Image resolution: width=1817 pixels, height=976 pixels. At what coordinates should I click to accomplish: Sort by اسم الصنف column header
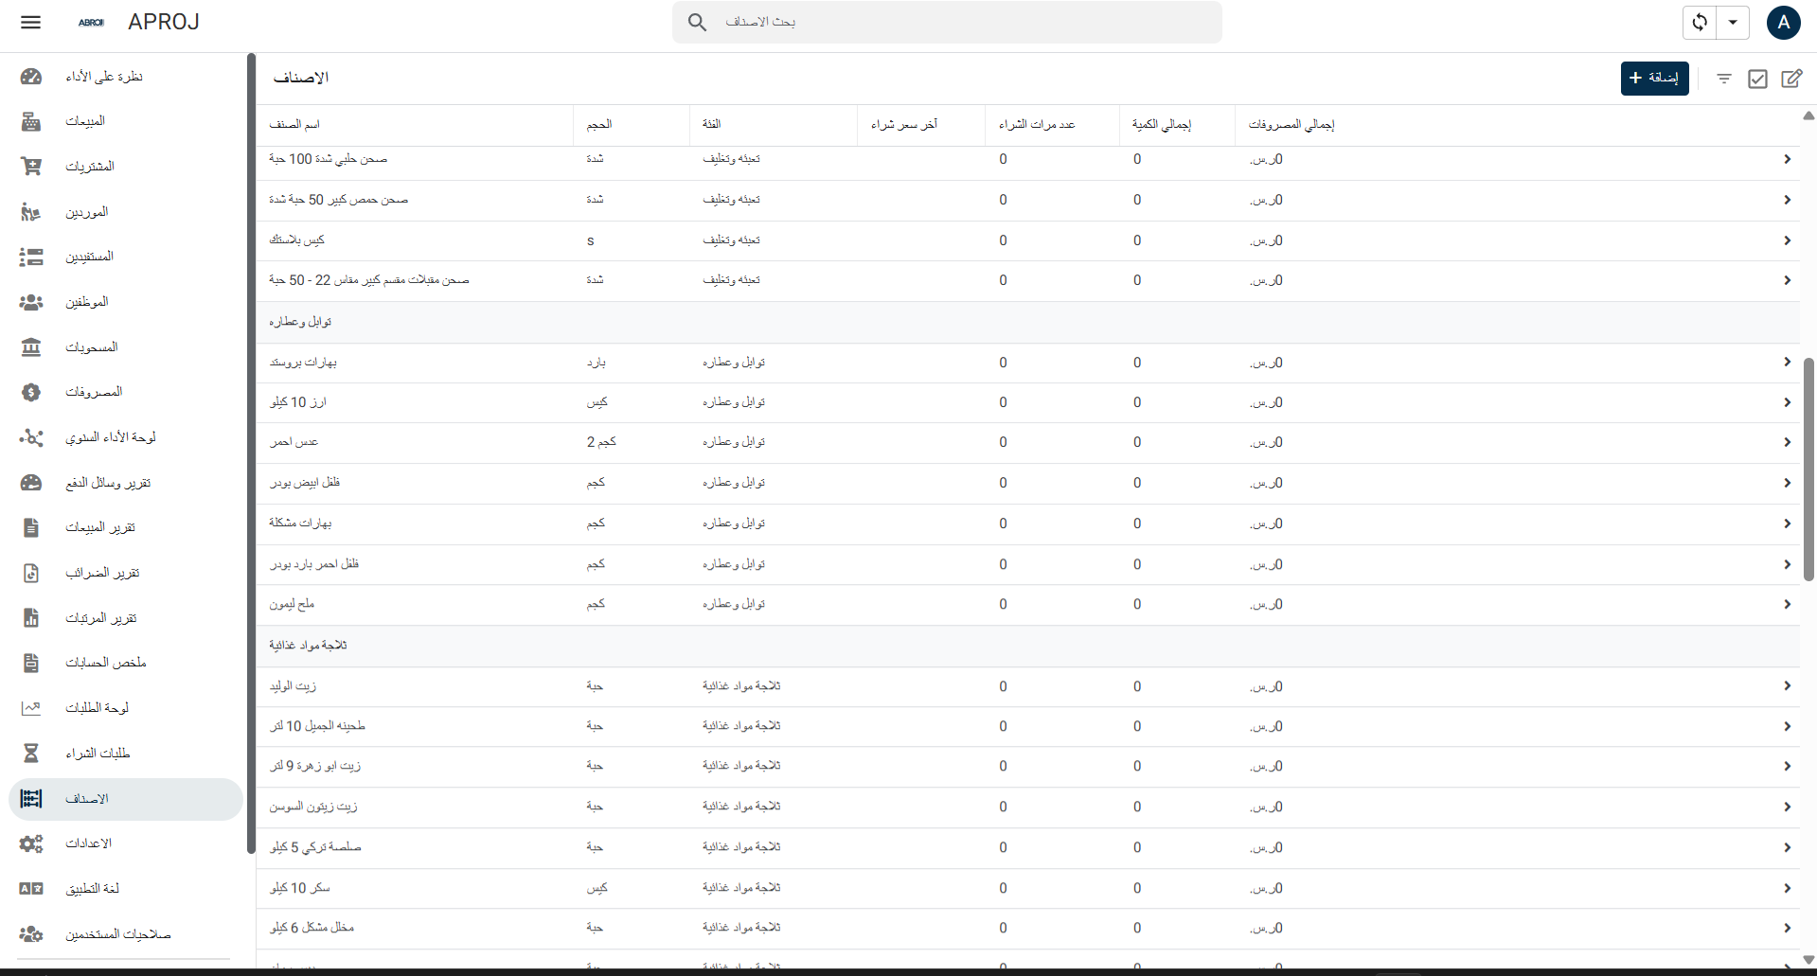pos(294,124)
